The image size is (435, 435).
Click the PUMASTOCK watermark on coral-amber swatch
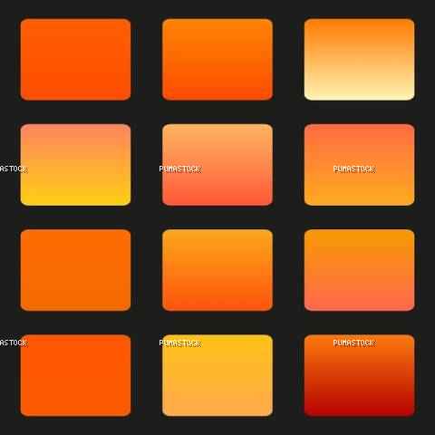[354, 169]
